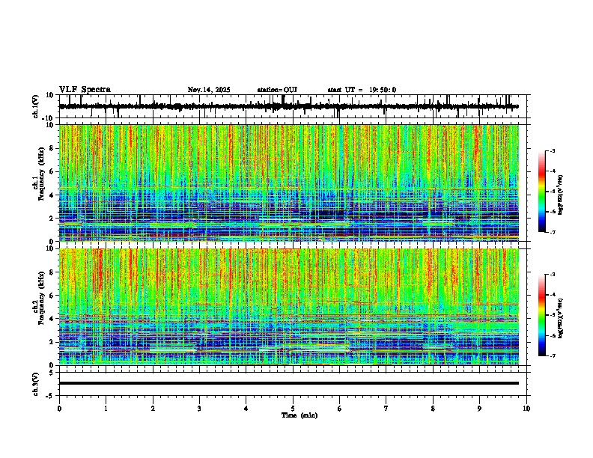Click time-axis tick label 4
This screenshot has height=458, width=593.
[x=246, y=409]
